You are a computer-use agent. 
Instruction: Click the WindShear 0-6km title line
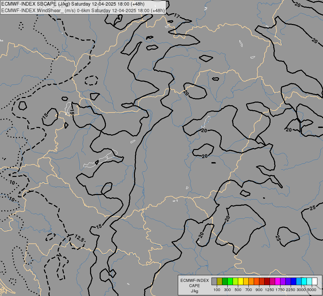point(83,11)
